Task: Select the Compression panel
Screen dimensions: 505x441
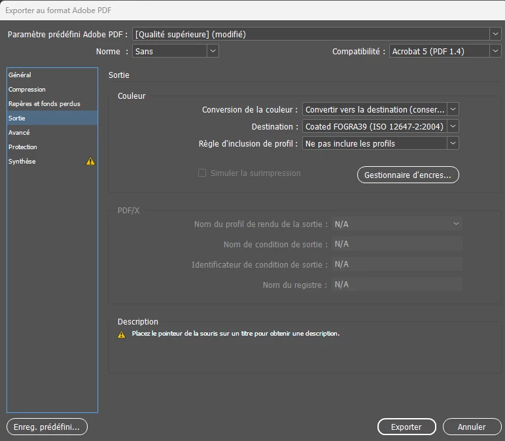Action: click(52, 89)
